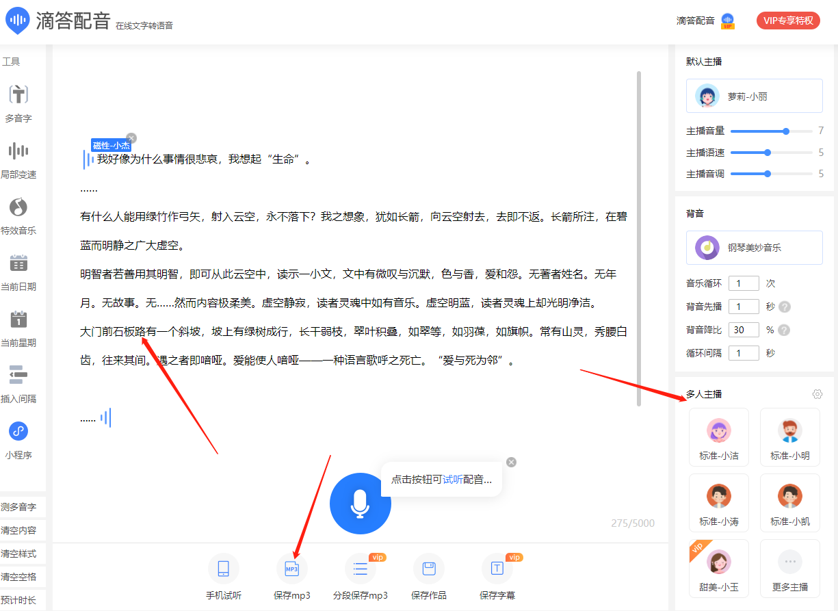
Task: Click the 滴答配音 account name
Action: 696,21
